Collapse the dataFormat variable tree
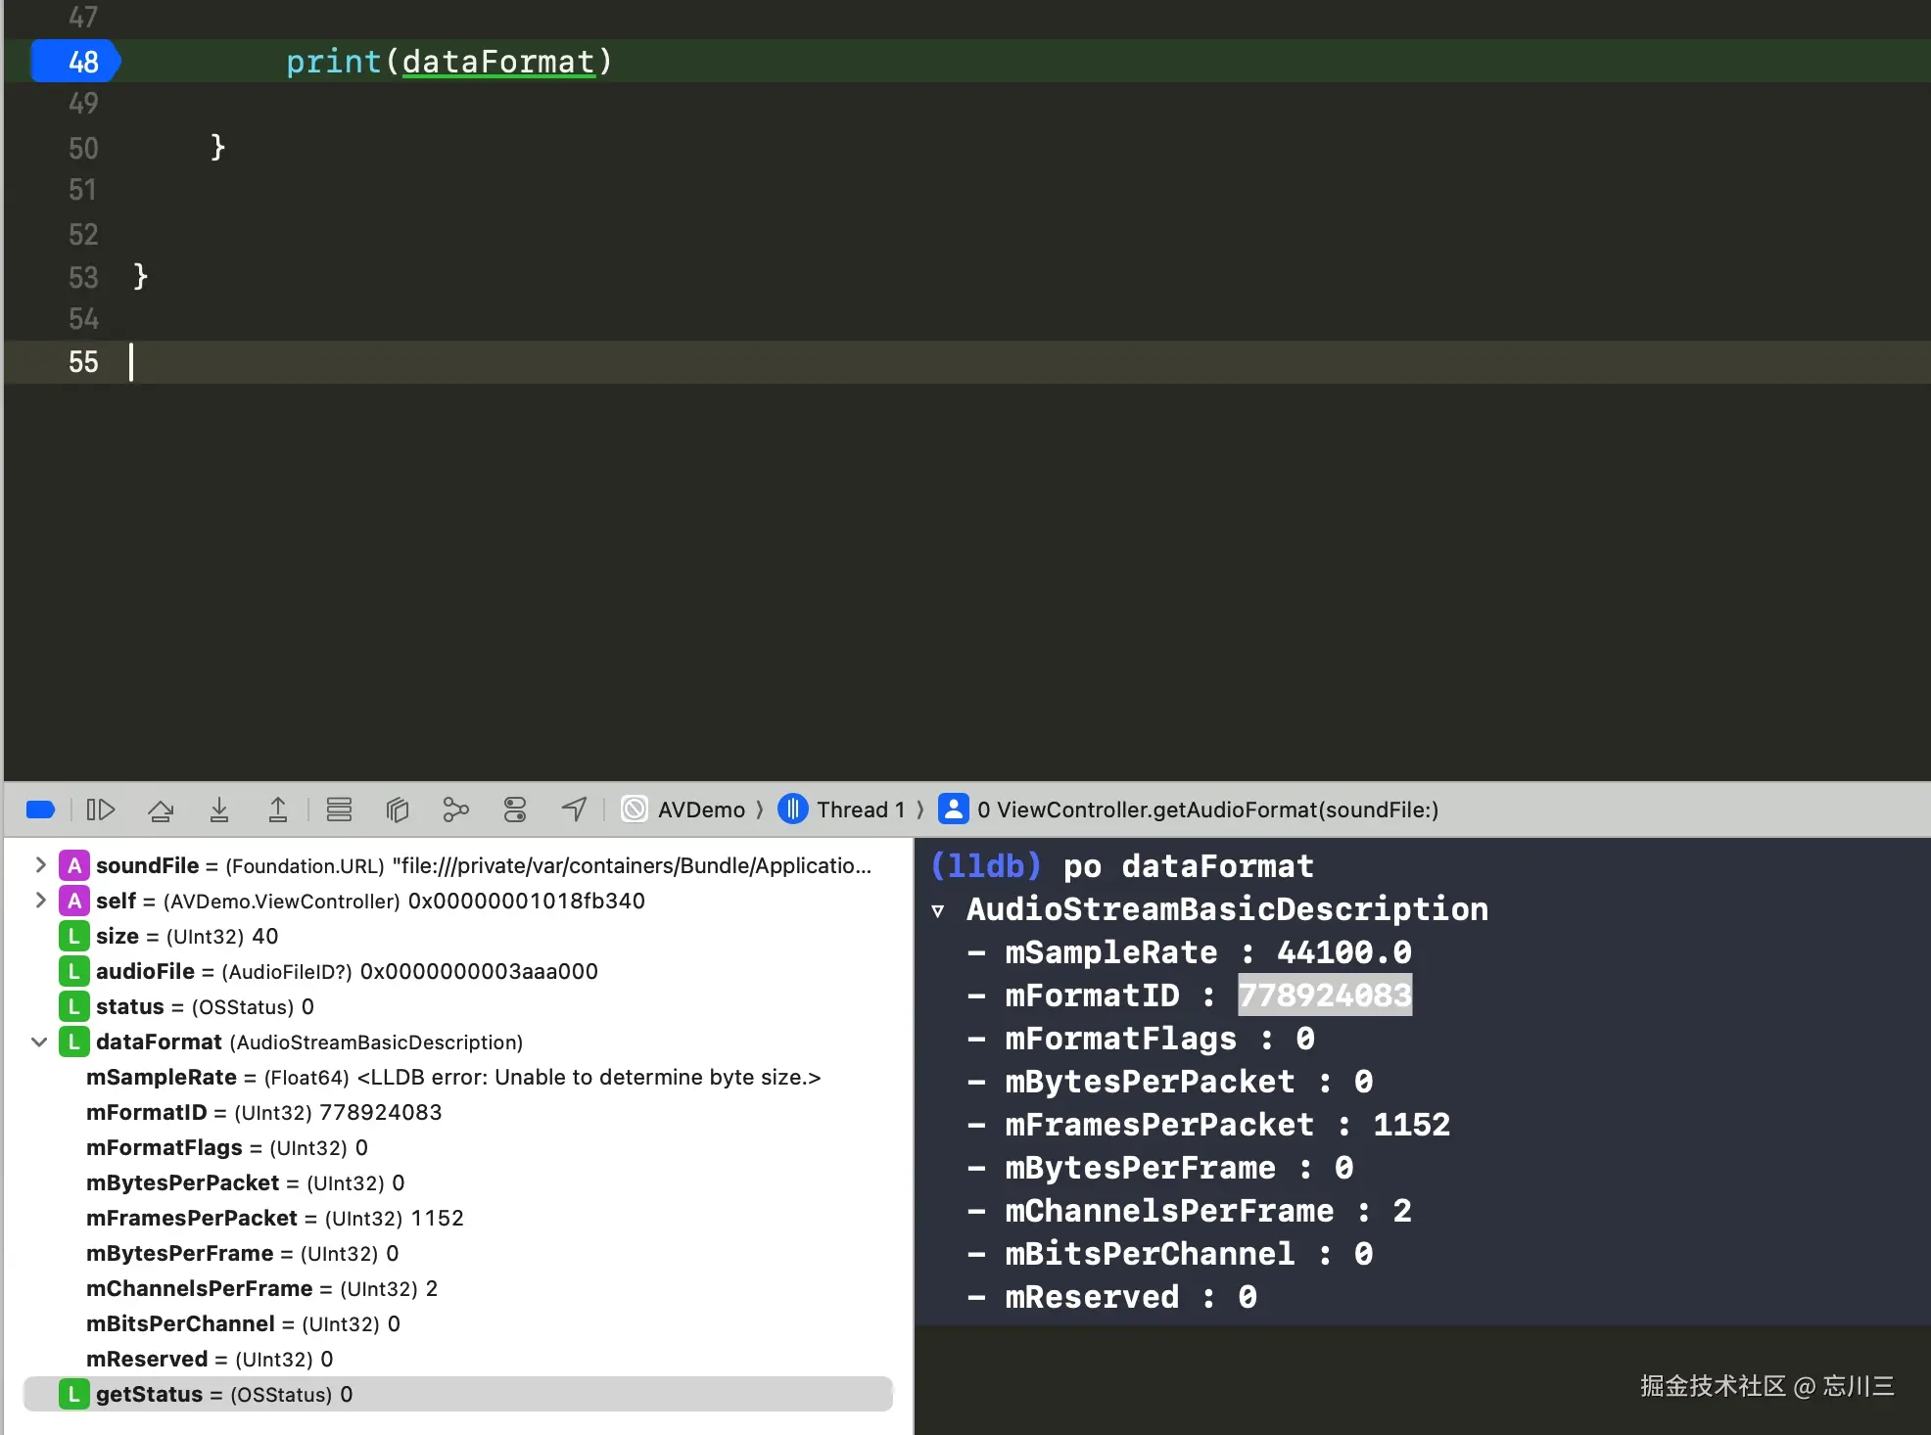 point(39,1042)
